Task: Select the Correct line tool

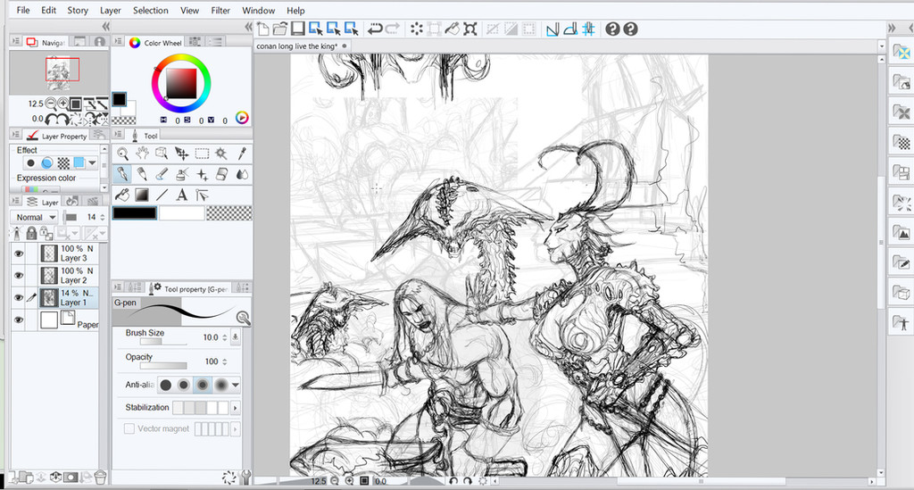Action: 202,195
